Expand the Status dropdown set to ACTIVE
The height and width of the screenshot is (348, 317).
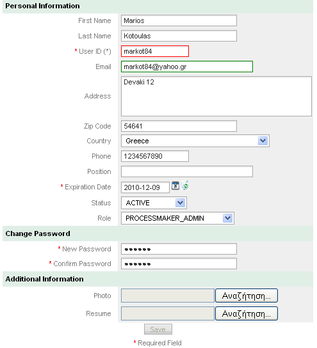click(154, 203)
